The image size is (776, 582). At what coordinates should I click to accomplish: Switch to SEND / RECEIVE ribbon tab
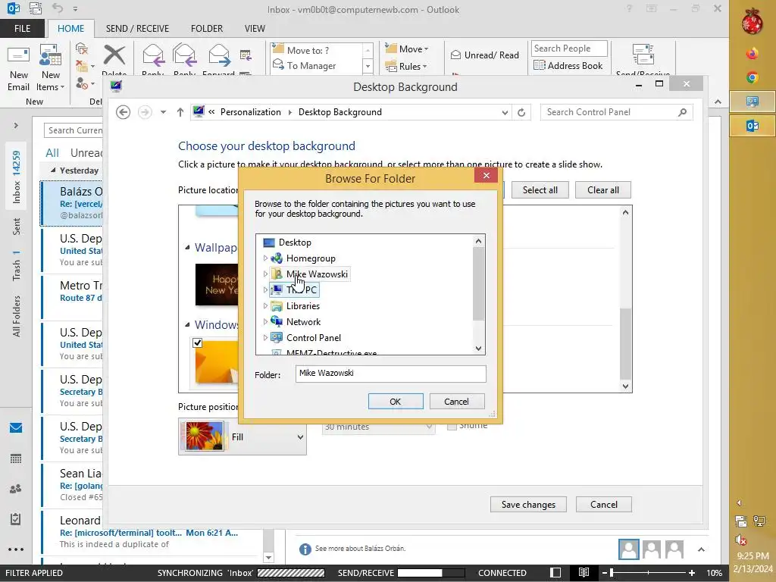(x=137, y=29)
